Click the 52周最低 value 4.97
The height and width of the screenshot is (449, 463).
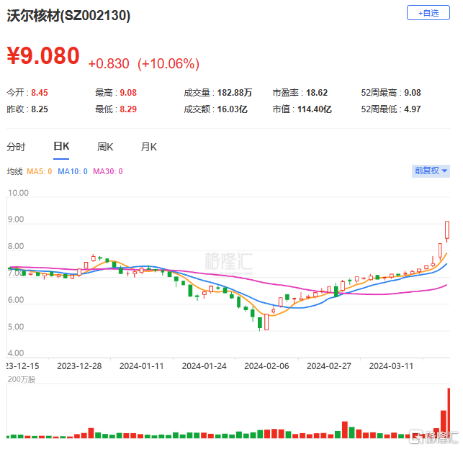[x=413, y=109]
